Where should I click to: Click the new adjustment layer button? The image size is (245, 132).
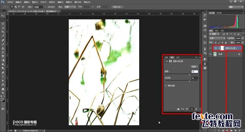(227, 130)
